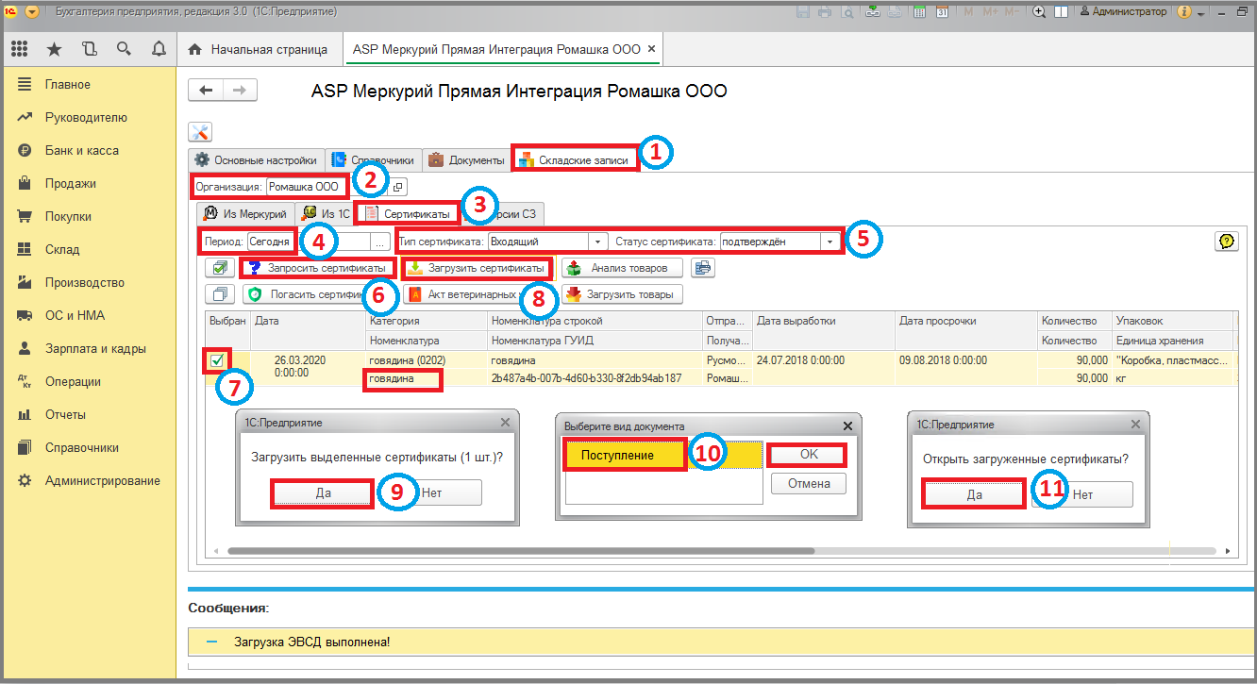Open Начальная страница tab
The image size is (1257, 684).
259,49
